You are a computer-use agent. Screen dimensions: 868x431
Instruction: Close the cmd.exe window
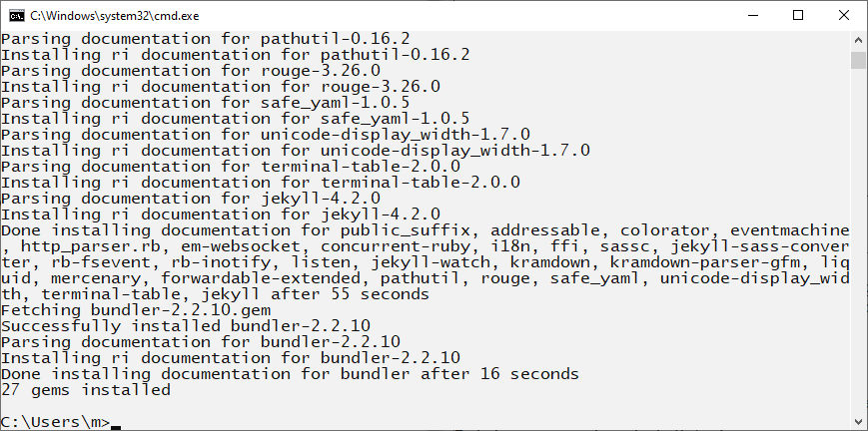[x=843, y=15]
